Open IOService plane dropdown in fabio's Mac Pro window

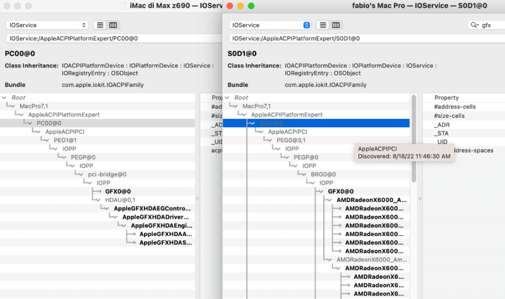(x=270, y=25)
